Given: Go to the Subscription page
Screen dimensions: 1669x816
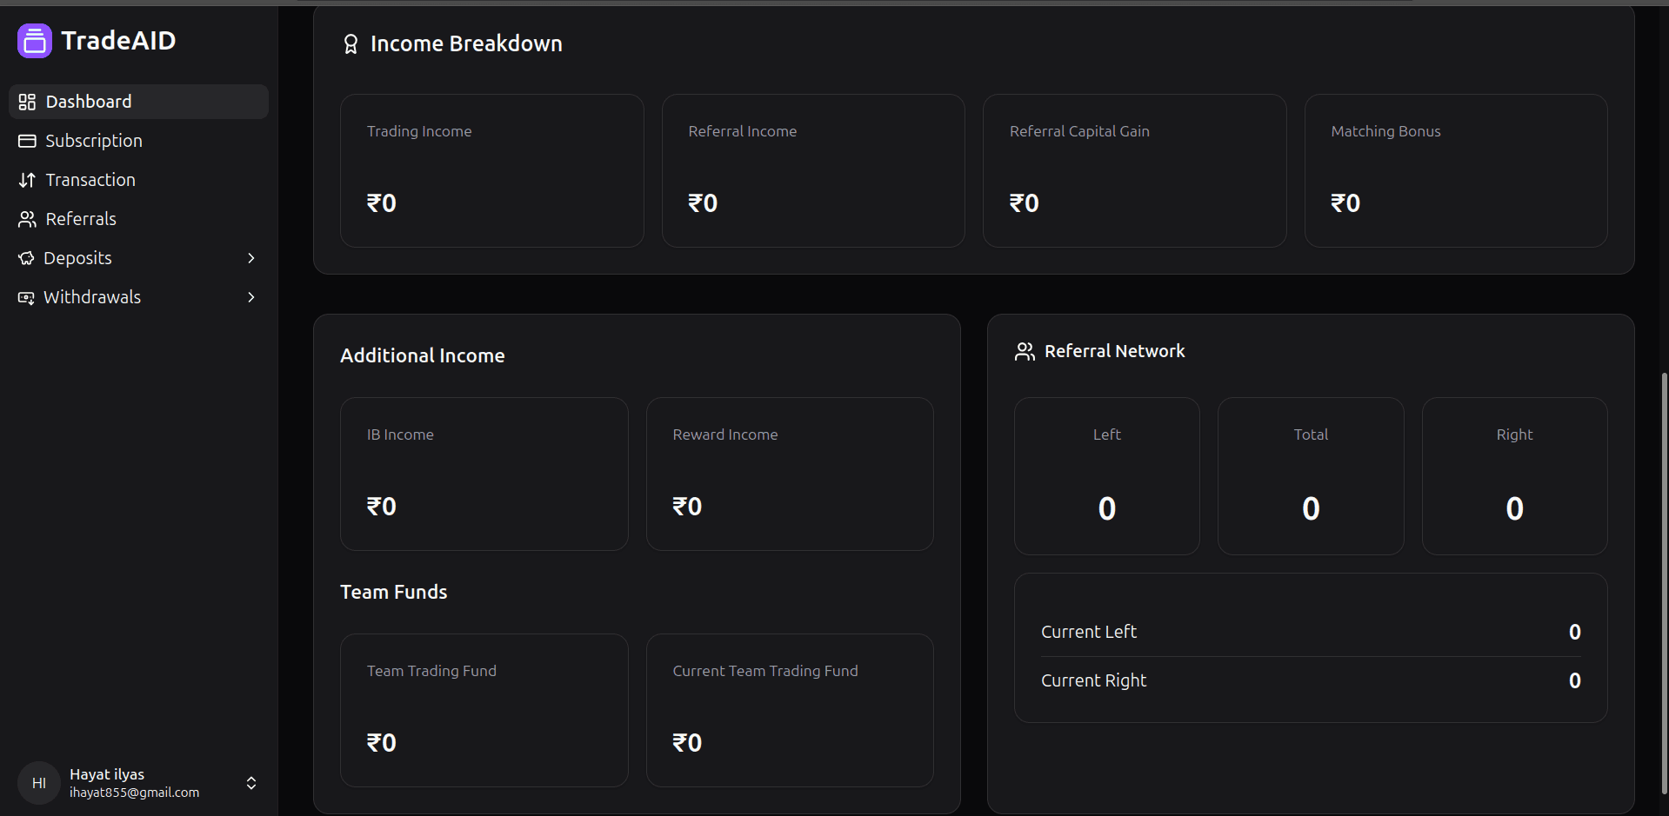Looking at the screenshot, I should tap(138, 141).
